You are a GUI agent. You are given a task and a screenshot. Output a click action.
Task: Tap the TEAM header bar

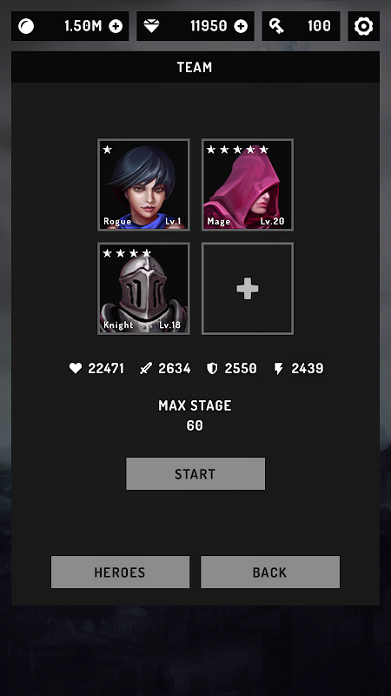pyautogui.click(x=195, y=67)
